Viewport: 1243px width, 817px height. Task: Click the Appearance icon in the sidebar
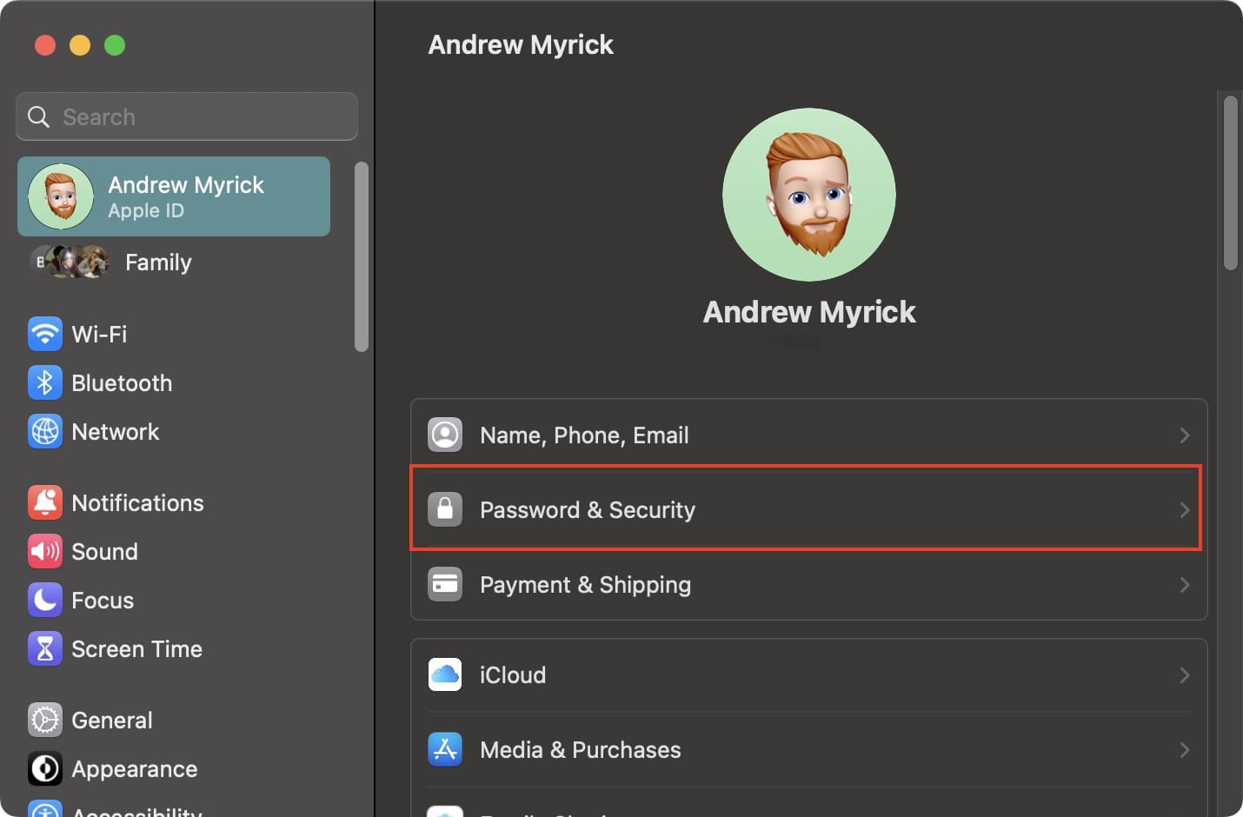(44, 768)
